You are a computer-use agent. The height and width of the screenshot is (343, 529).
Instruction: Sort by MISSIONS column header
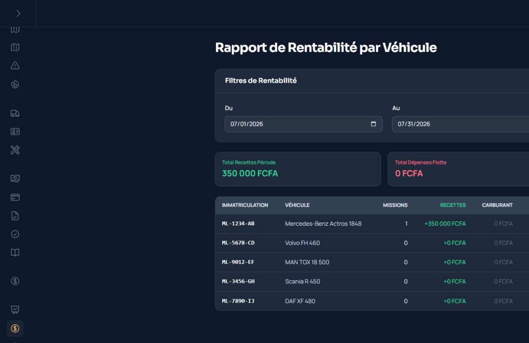(x=395, y=205)
